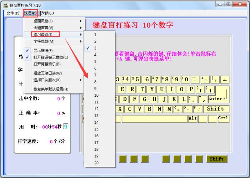The image size is (250, 178).
Task: Select 恢复菜单默认设置 menu entry
Action: click(x=51, y=89)
